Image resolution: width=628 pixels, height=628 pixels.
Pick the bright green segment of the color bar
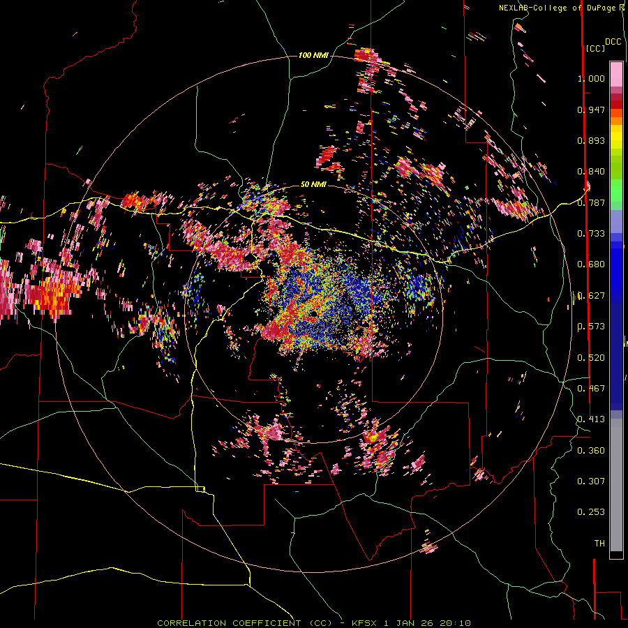[616, 190]
